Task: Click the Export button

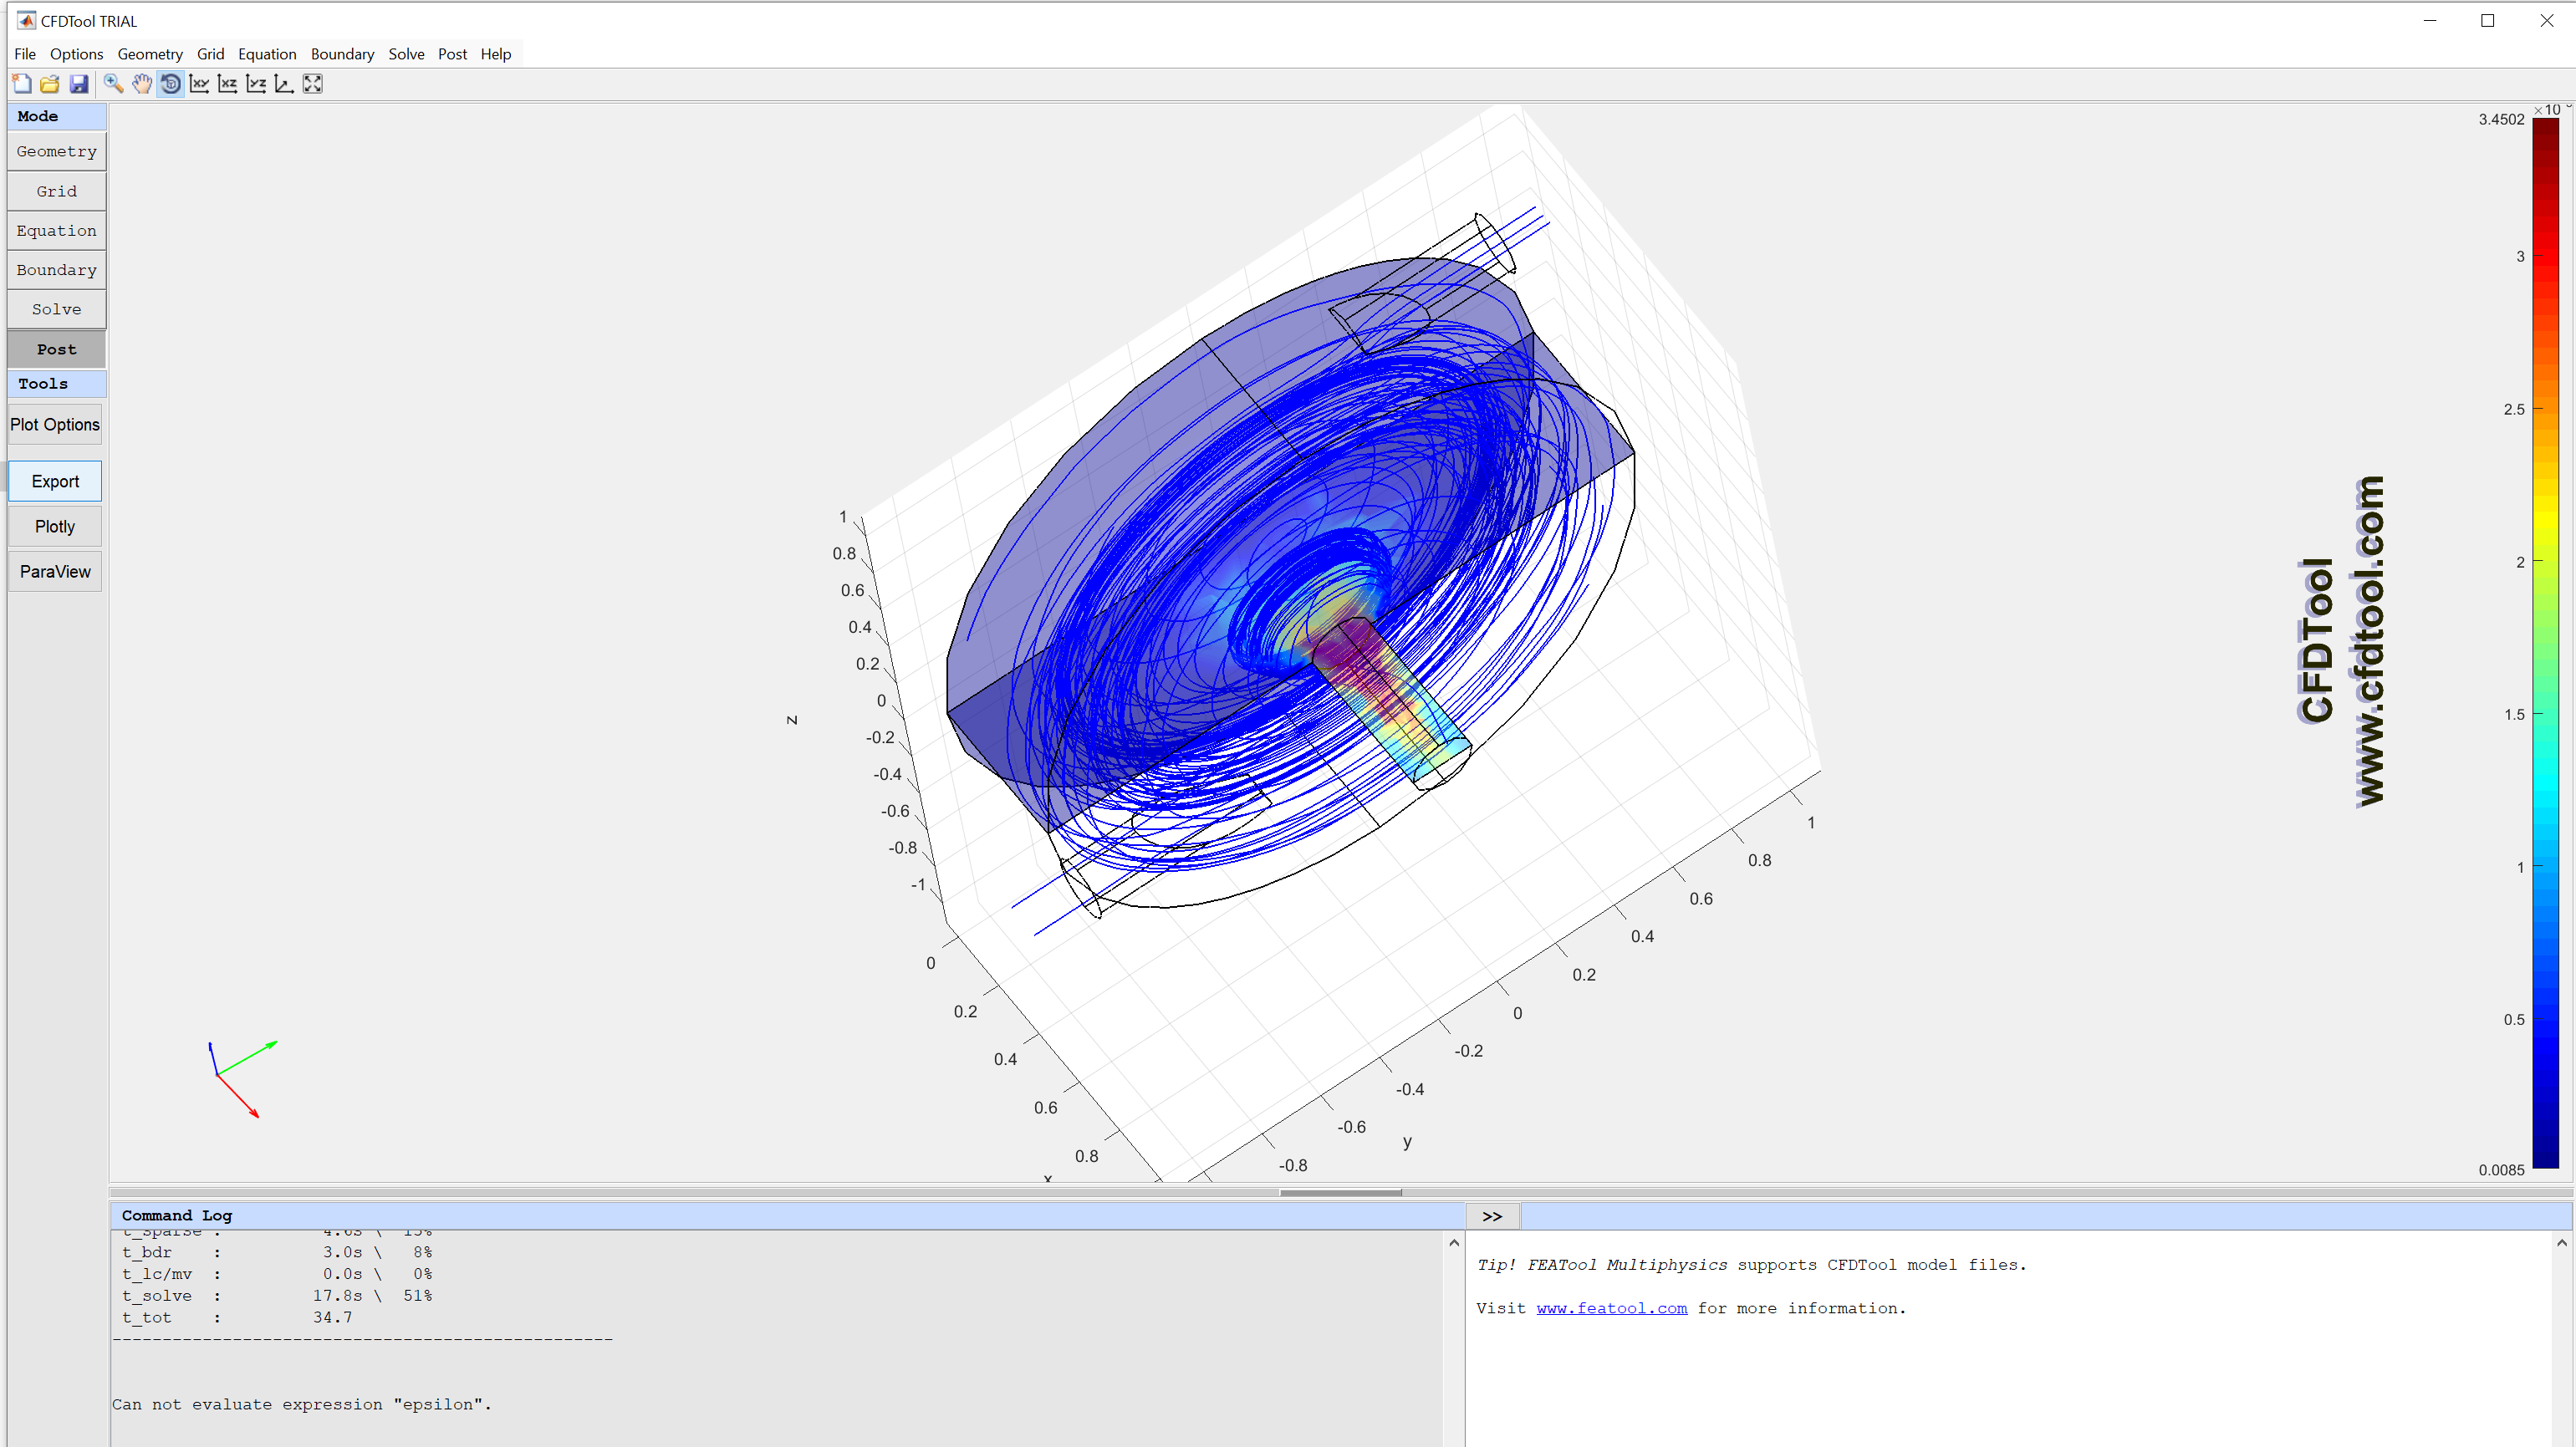Action: [55, 481]
